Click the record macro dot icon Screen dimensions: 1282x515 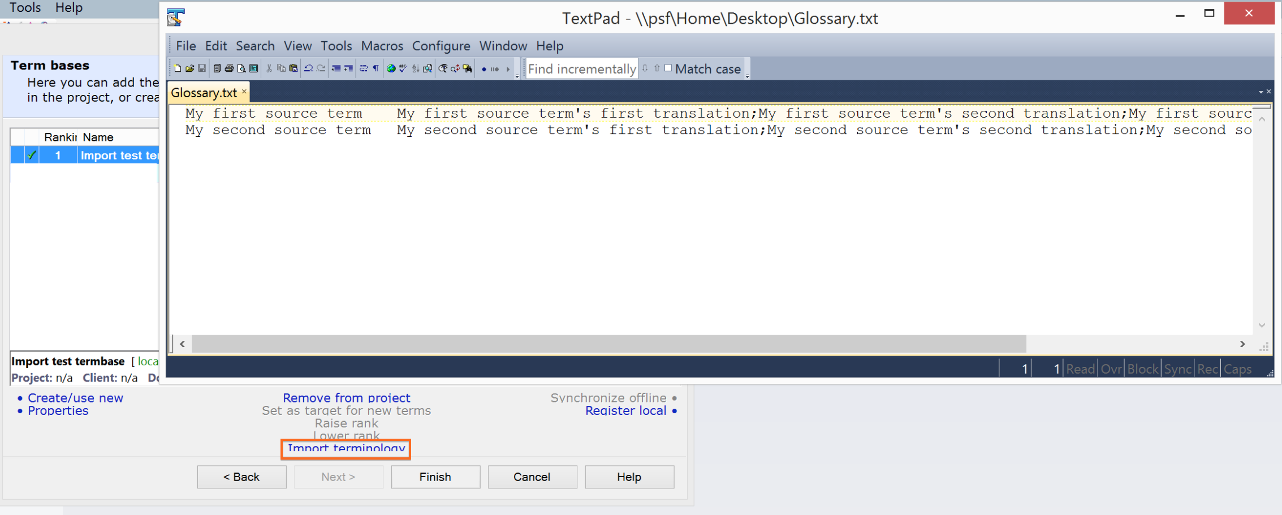(x=484, y=69)
